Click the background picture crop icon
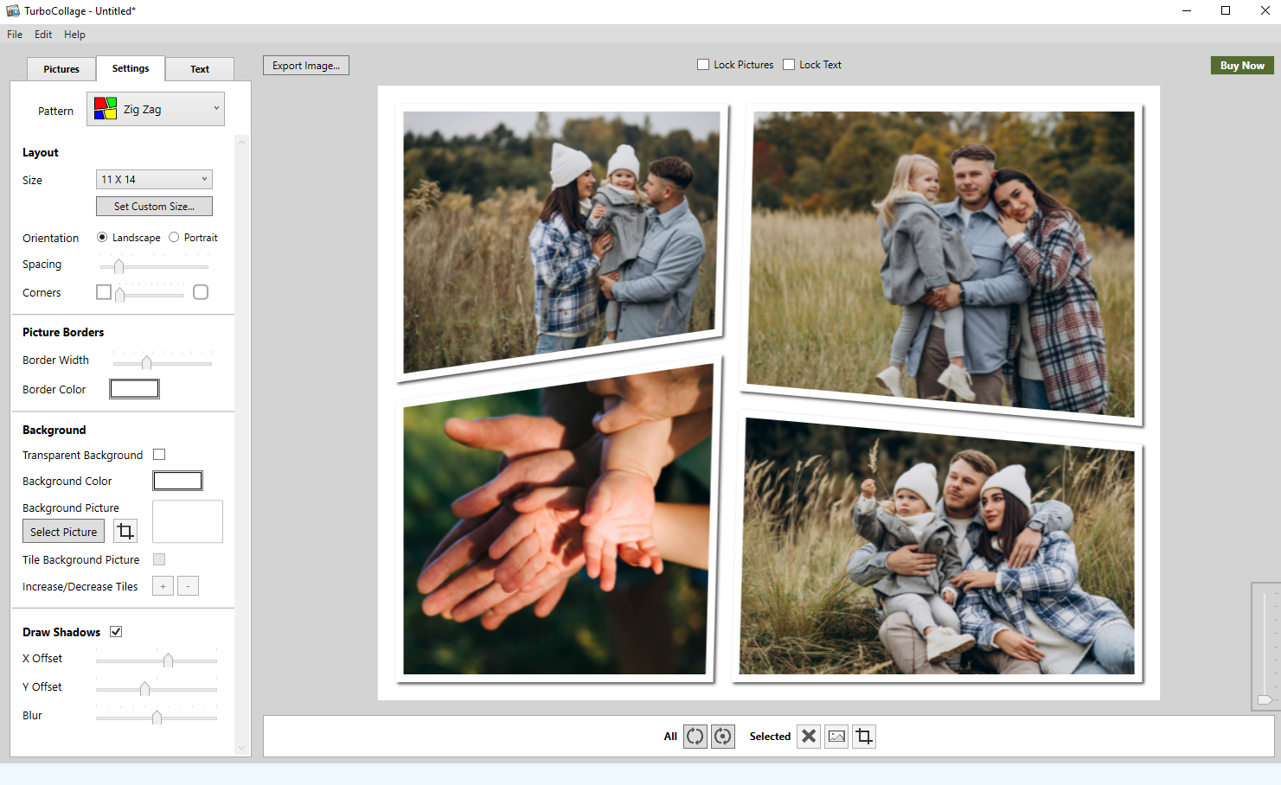The height and width of the screenshot is (785, 1281). (125, 531)
